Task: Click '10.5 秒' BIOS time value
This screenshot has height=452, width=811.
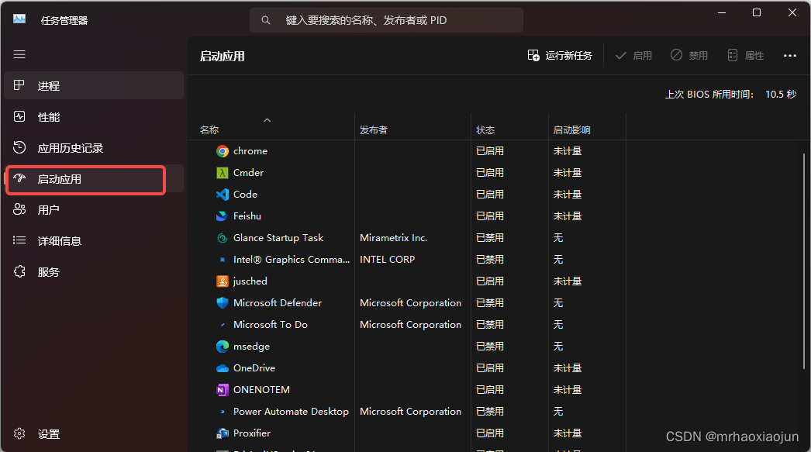Action: point(781,94)
